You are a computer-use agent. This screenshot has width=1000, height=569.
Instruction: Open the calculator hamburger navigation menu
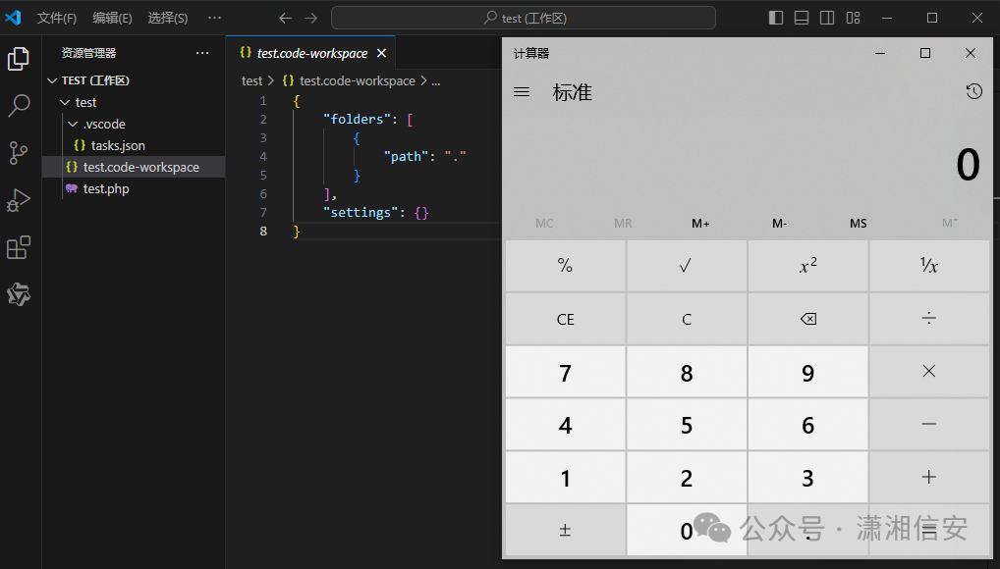point(522,91)
